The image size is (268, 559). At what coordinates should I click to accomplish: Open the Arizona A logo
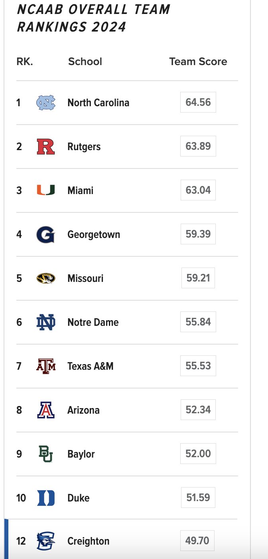[x=46, y=410]
